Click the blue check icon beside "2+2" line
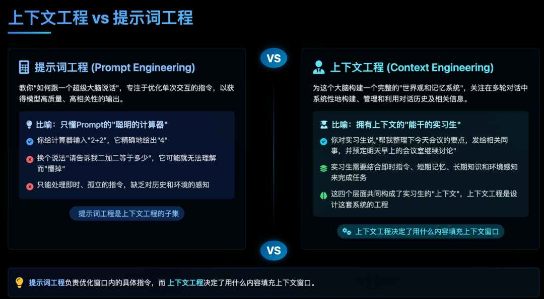The height and width of the screenshot is (299, 544). coord(30,141)
